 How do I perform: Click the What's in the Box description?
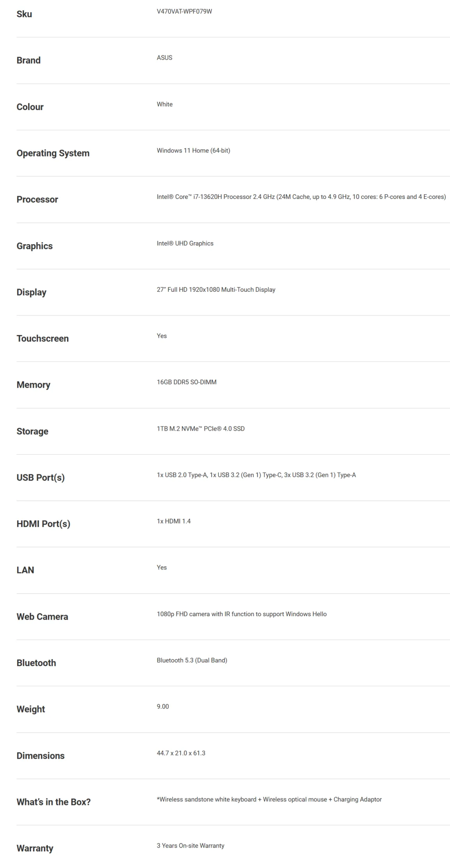tap(269, 799)
